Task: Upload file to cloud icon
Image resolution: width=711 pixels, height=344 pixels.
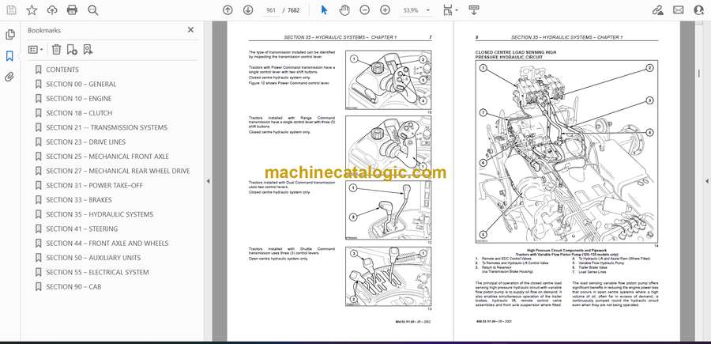Action: pos(52,10)
